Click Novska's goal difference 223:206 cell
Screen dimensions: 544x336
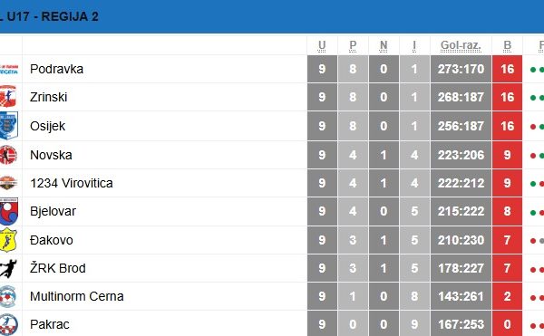pyautogui.click(x=461, y=155)
